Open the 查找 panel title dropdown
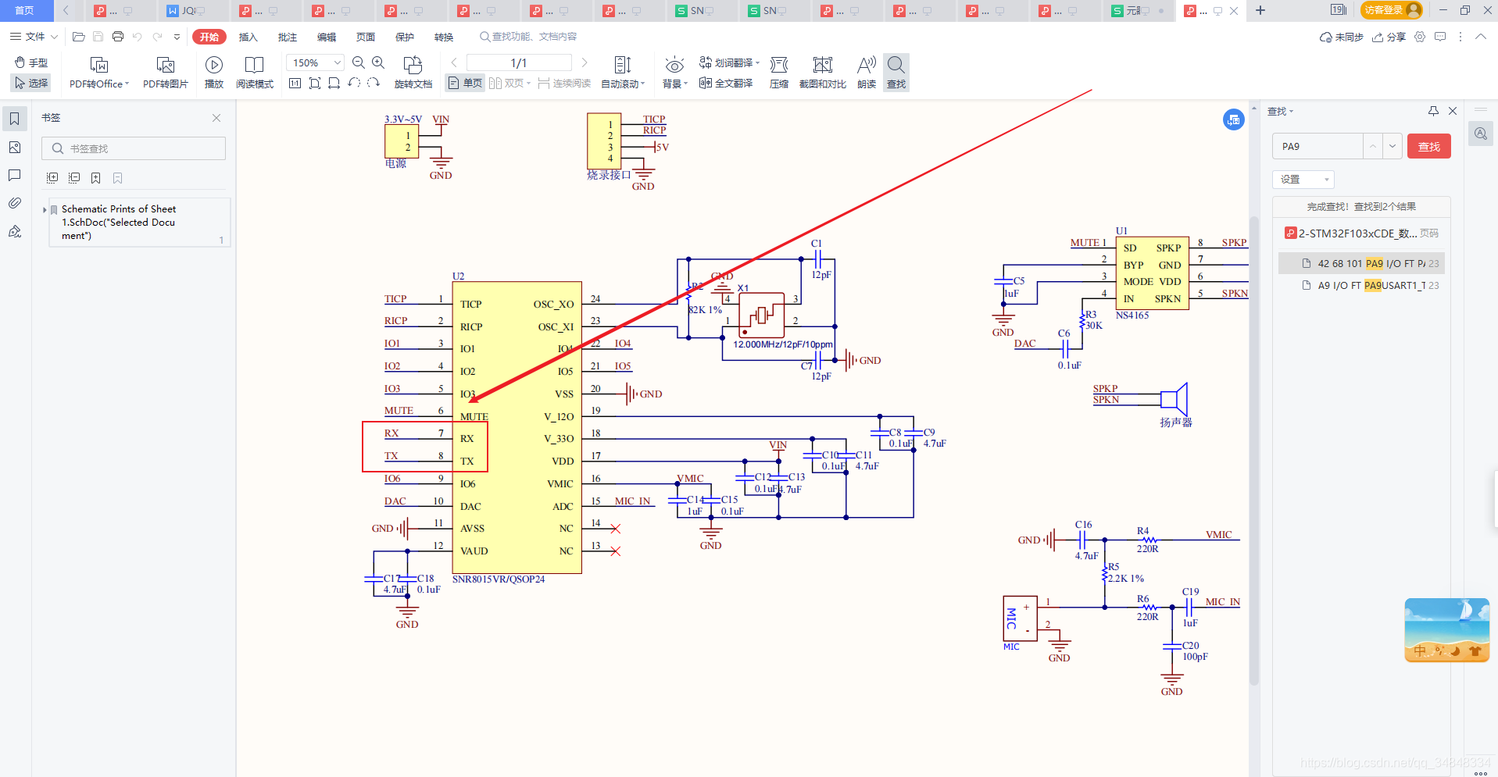The width and height of the screenshot is (1498, 777). point(1281,111)
